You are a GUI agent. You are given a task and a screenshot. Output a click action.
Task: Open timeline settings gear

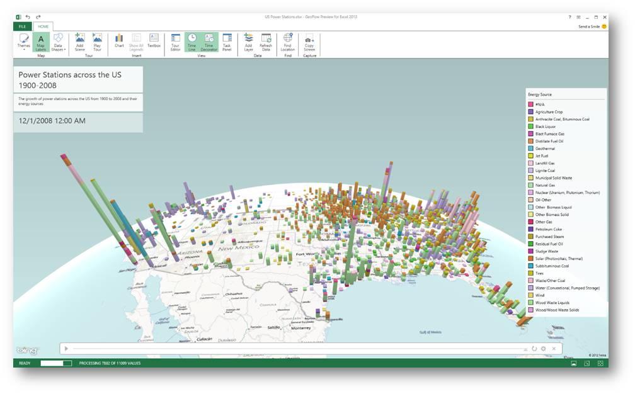click(543, 349)
